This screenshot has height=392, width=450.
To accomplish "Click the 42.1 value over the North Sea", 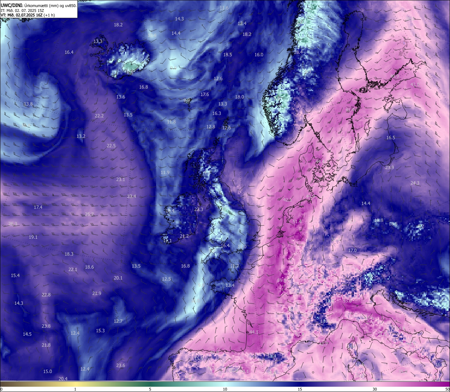I will [288, 200].
